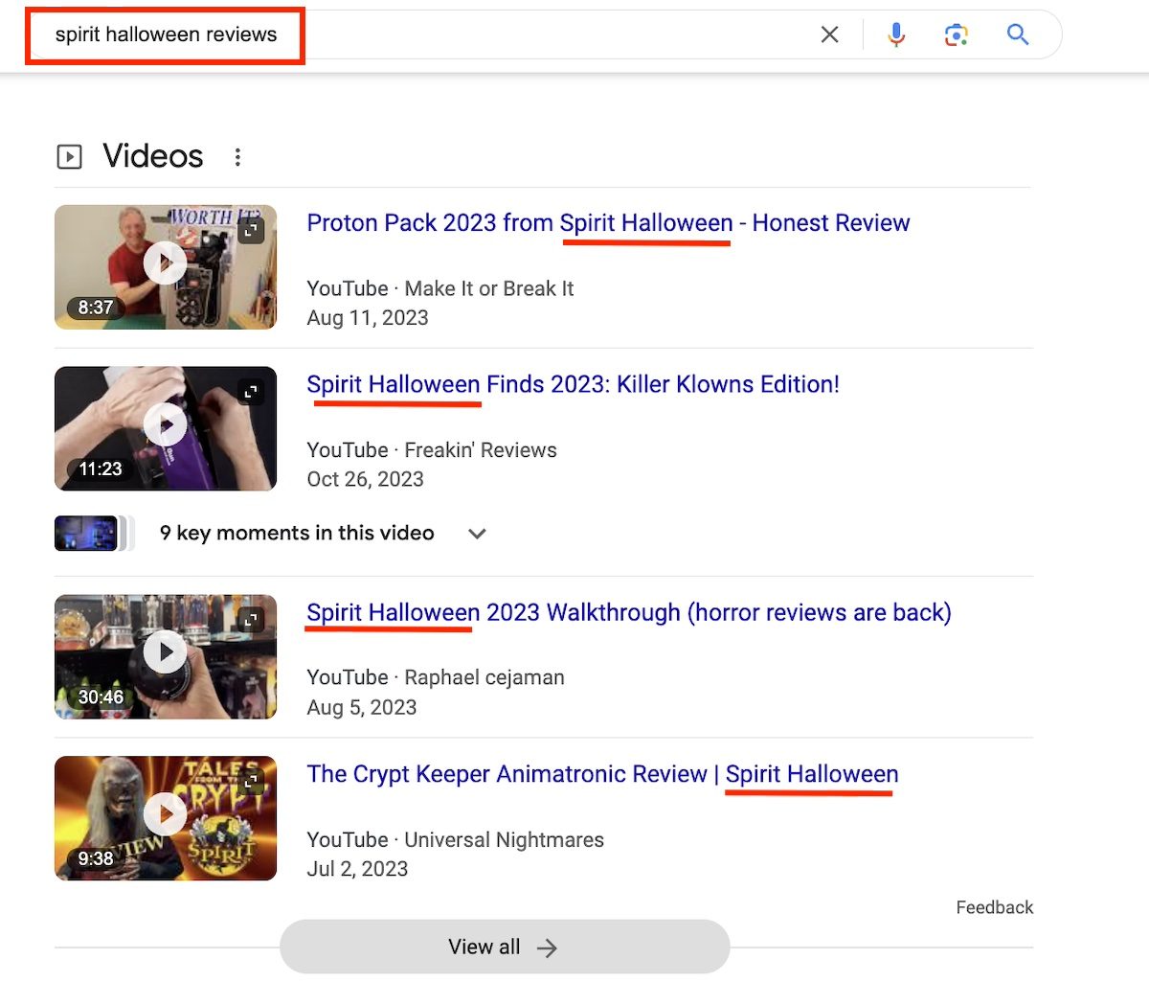Click the Feedback link
The image size is (1149, 982).
pyautogui.click(x=994, y=907)
